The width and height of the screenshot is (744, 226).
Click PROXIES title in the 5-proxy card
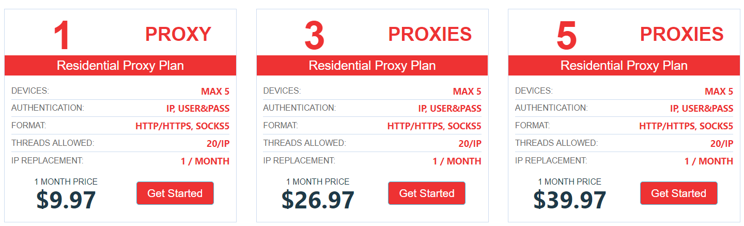(681, 34)
